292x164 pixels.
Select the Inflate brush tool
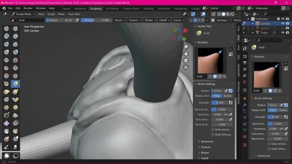tap(6, 52)
